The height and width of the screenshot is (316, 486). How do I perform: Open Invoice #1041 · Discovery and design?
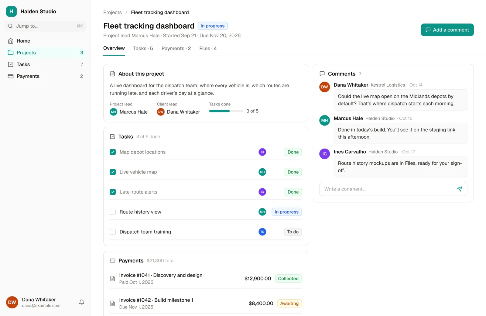click(x=161, y=275)
